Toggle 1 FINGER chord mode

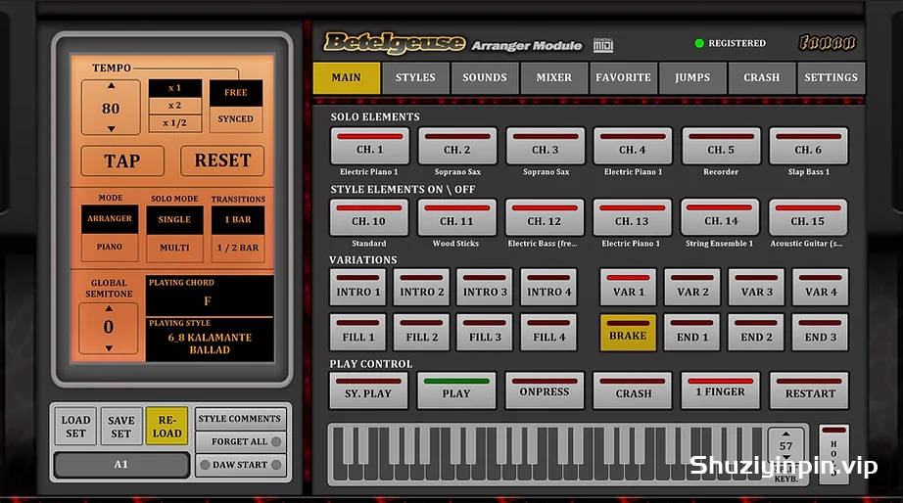point(720,390)
